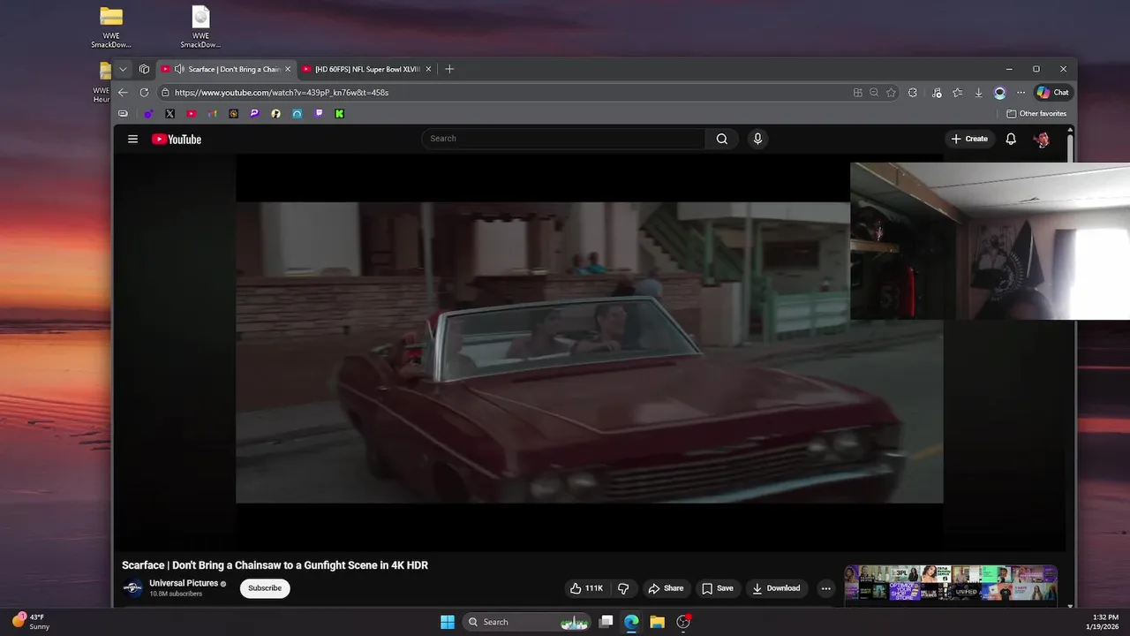This screenshot has width=1130, height=636.
Task: Open YouTube notifications bell
Action: point(1011,139)
